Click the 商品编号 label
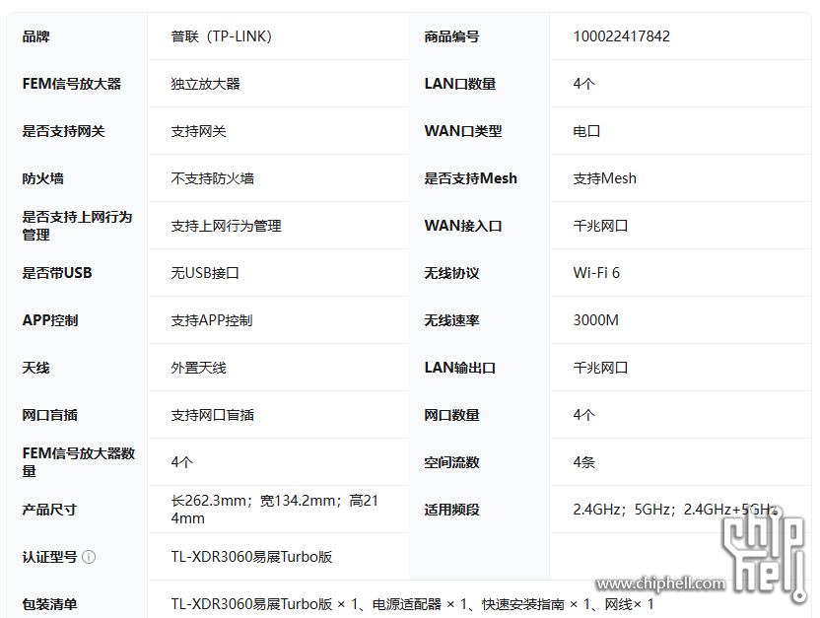The width and height of the screenshot is (820, 618). click(x=451, y=36)
